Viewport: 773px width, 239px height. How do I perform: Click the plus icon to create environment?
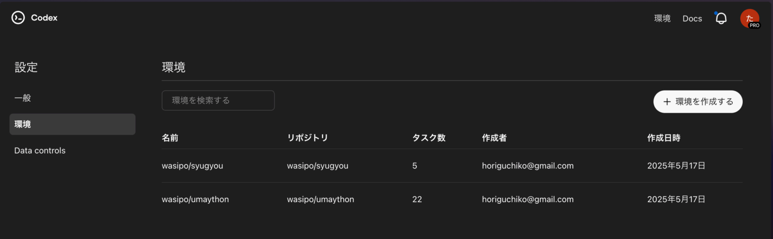coord(667,102)
